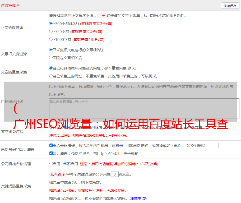The image size is (241, 203).
Task: Focus the 禁止采集的域名 text area
Action: pyautogui.click(x=144, y=108)
